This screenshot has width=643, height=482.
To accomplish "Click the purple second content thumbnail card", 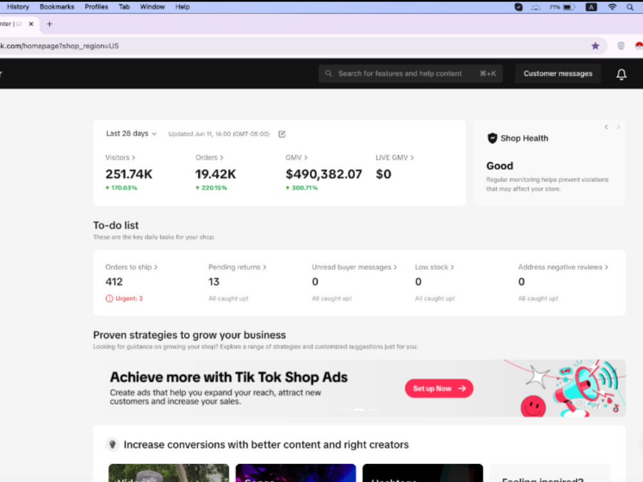I will click(296, 473).
